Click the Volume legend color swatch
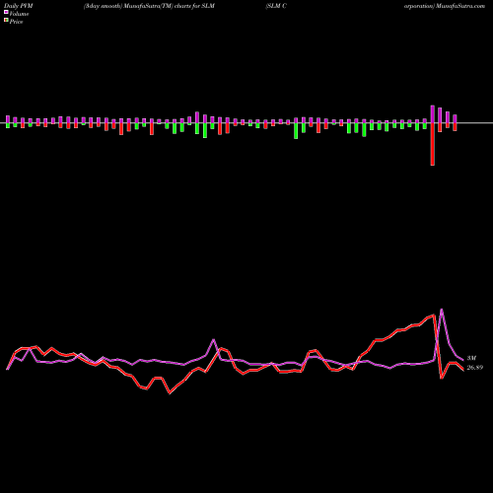The width and height of the screenshot is (493, 493). pyautogui.click(x=6, y=12)
